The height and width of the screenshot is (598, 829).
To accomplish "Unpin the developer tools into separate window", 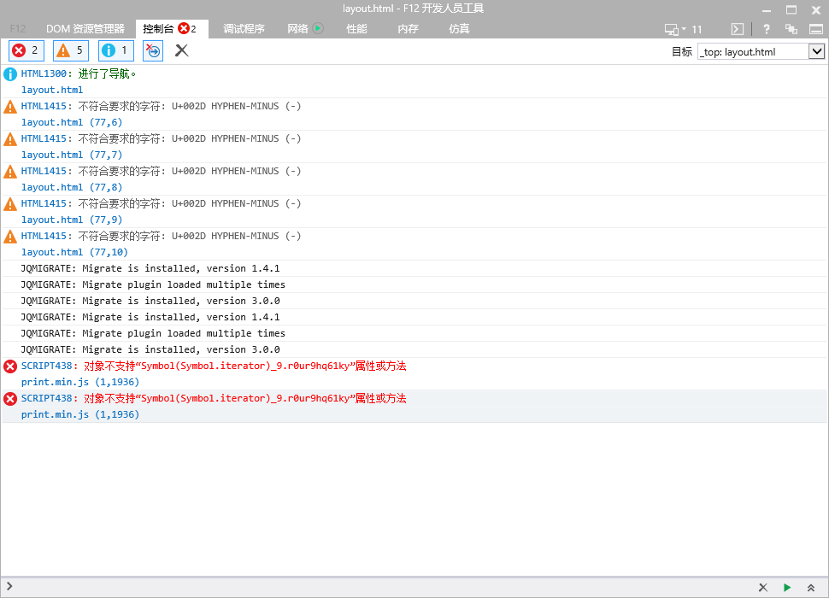I will click(x=791, y=28).
